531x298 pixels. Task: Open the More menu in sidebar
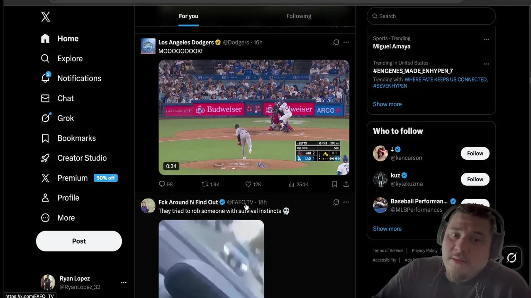click(58, 217)
